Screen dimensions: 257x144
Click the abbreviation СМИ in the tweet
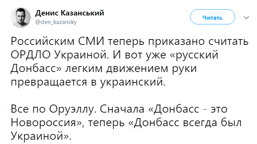[91, 41]
